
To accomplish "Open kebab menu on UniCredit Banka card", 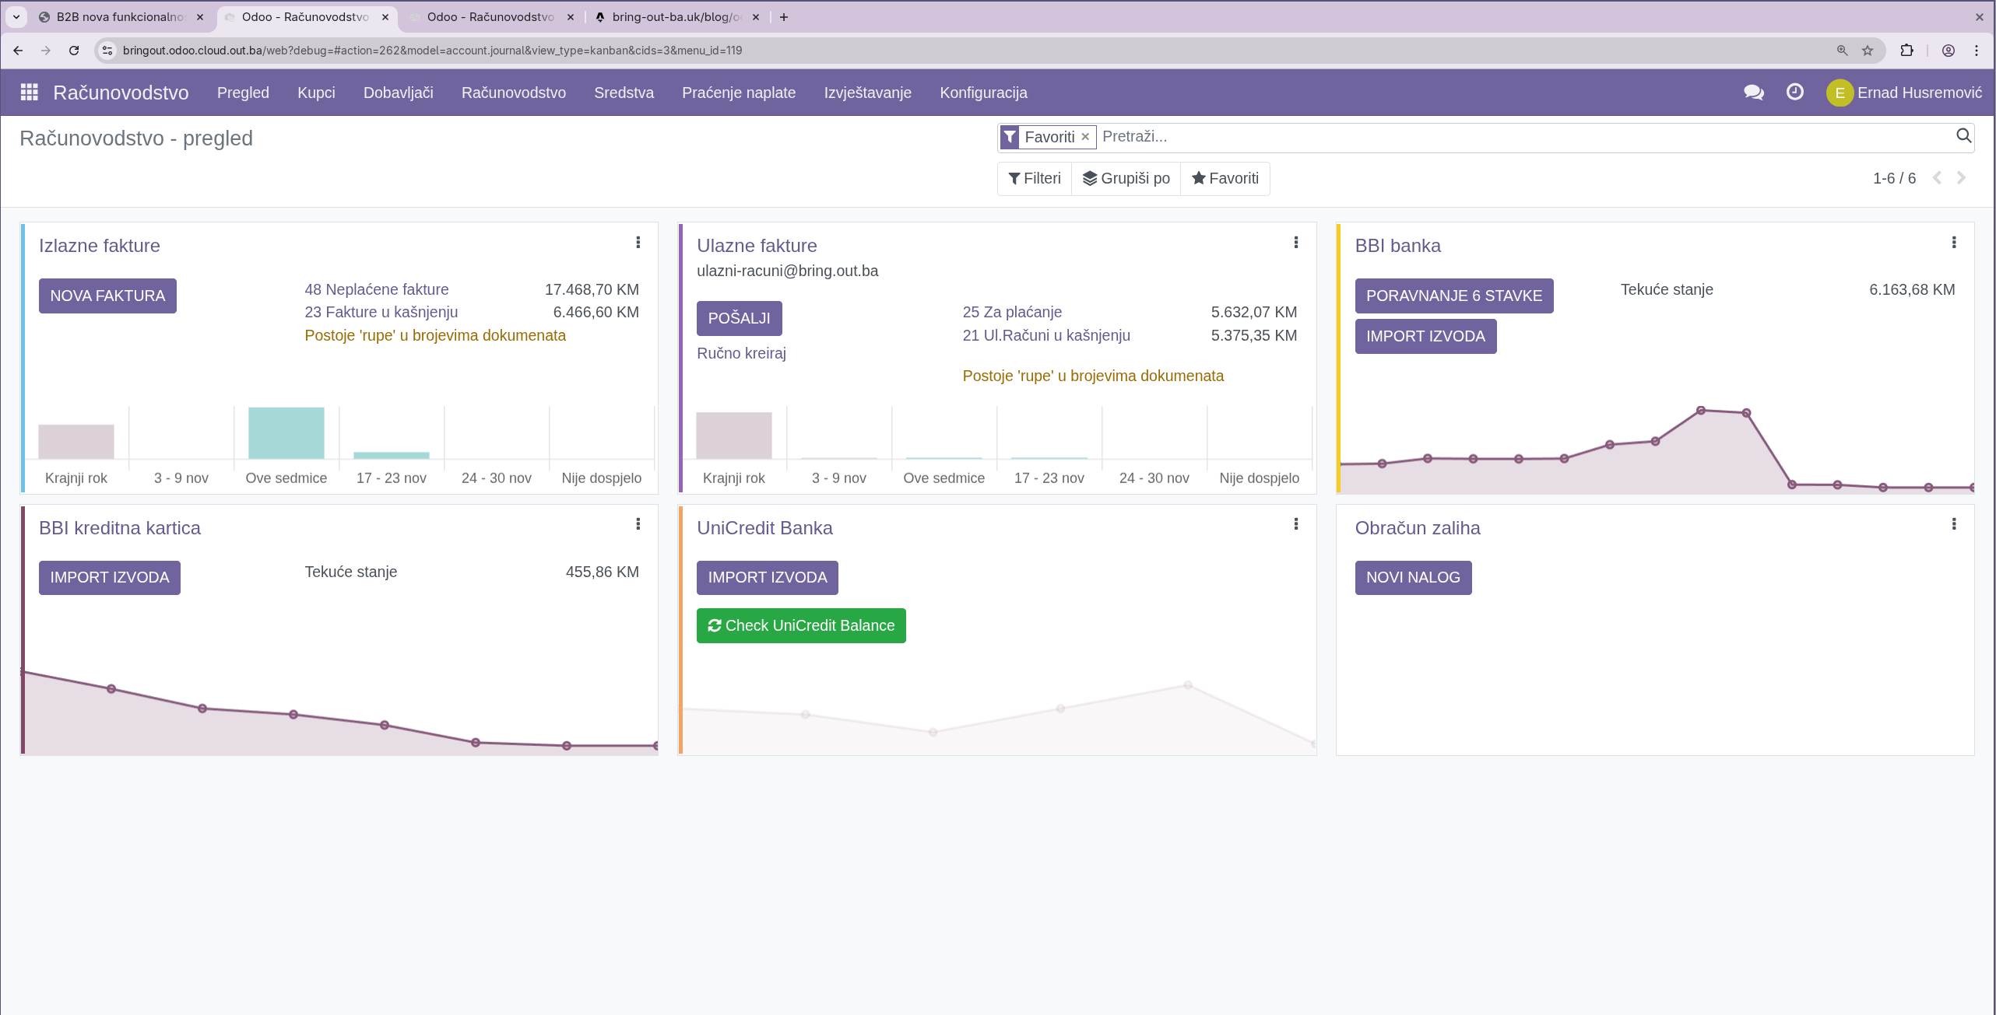I will 1295,524.
